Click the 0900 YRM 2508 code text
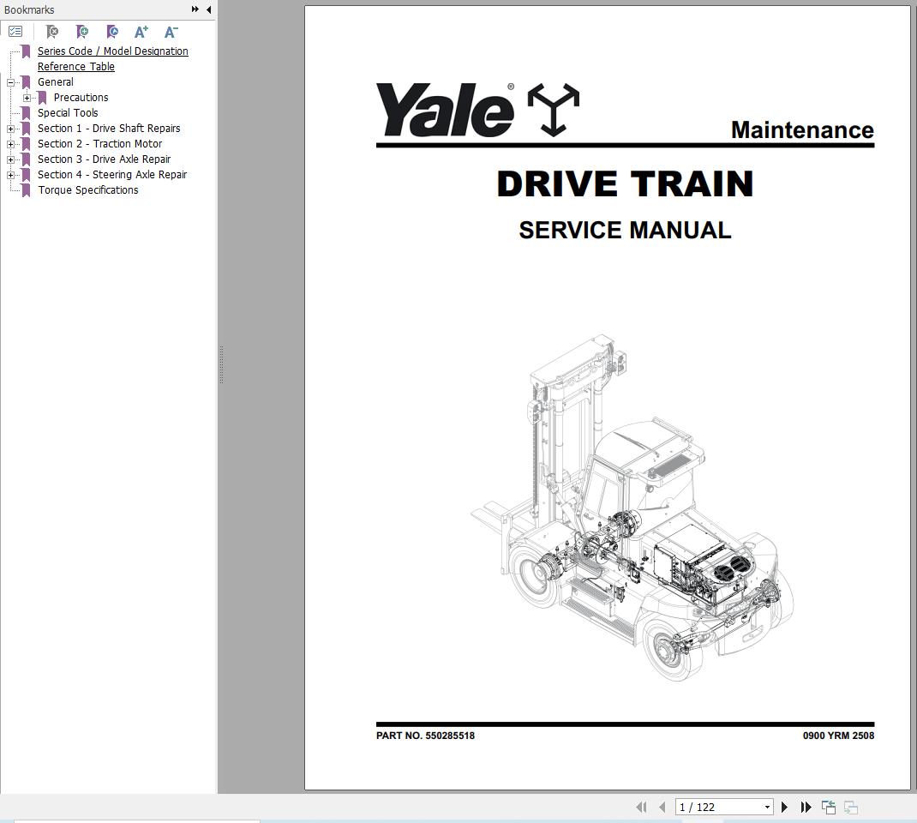The width and height of the screenshot is (917, 823). pyautogui.click(x=838, y=736)
